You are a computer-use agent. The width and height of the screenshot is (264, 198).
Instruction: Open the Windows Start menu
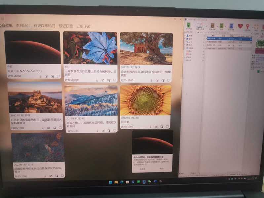coord(111,182)
